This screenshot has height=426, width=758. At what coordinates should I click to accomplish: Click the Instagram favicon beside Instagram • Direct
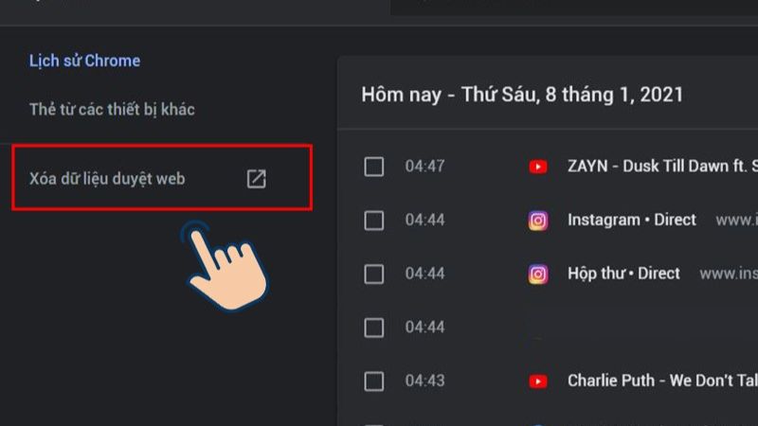[x=538, y=221]
